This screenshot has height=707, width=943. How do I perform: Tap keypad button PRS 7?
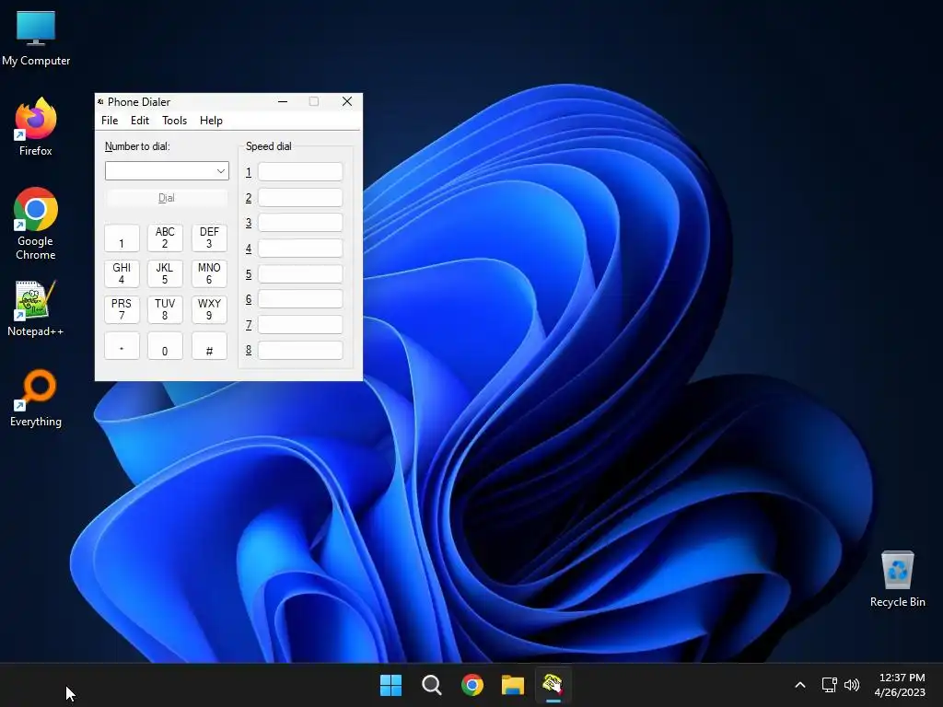122,309
